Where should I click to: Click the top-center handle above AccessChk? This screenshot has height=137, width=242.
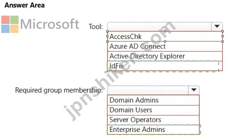pyautogui.click(x=165, y=31)
